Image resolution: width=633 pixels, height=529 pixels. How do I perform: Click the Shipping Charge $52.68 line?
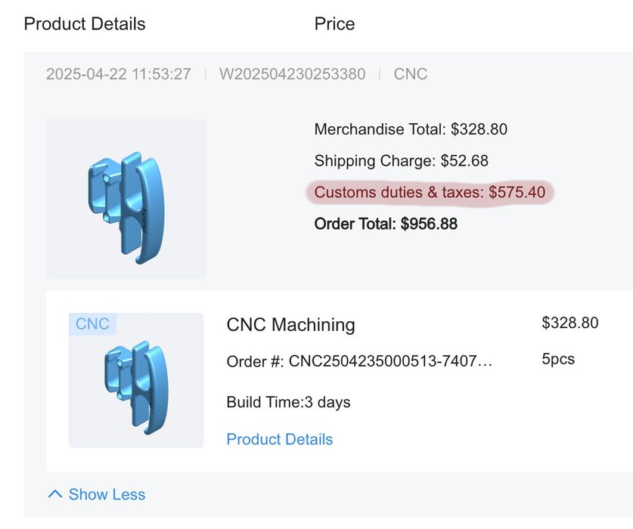pos(402,161)
